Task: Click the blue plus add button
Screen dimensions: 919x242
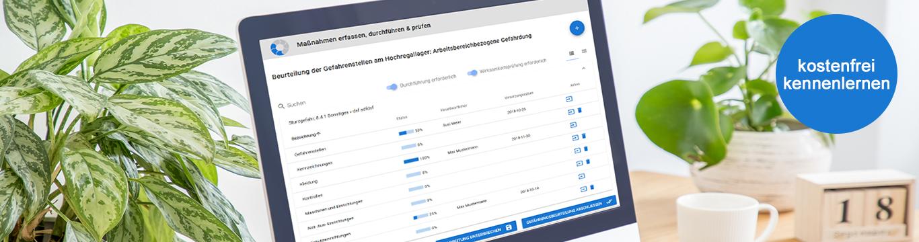Action: coord(577,28)
